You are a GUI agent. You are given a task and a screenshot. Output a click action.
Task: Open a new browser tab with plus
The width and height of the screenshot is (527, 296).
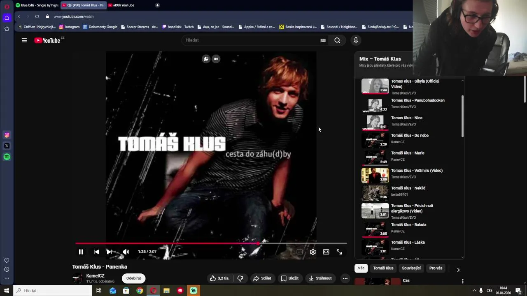coord(158,5)
